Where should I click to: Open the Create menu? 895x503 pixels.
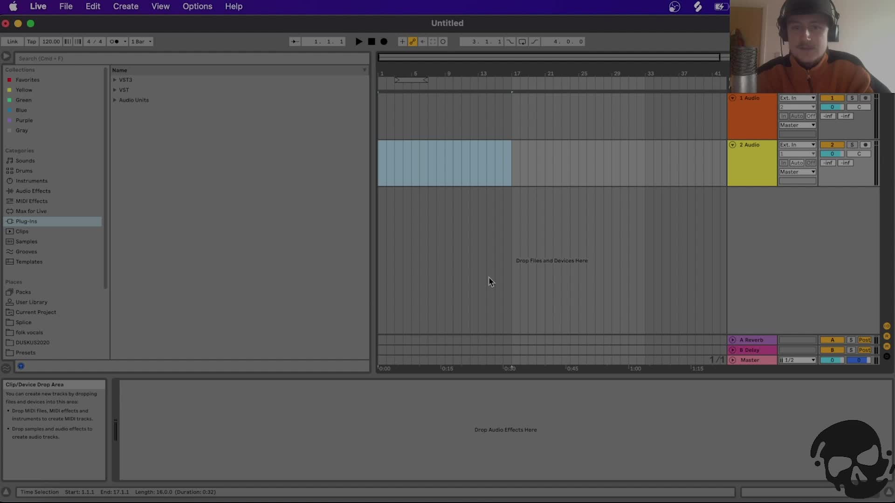point(125,7)
